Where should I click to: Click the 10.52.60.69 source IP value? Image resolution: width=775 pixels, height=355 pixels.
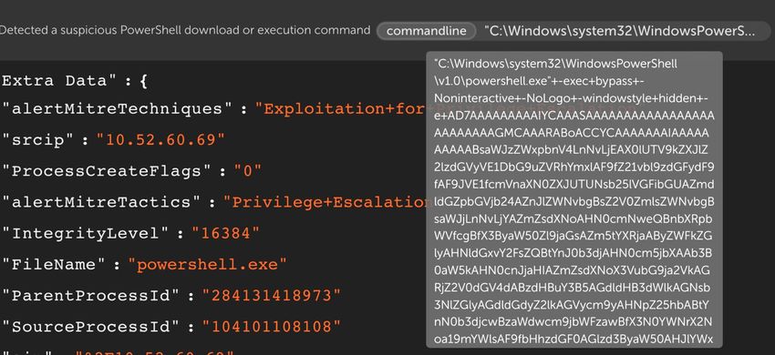click(x=160, y=140)
